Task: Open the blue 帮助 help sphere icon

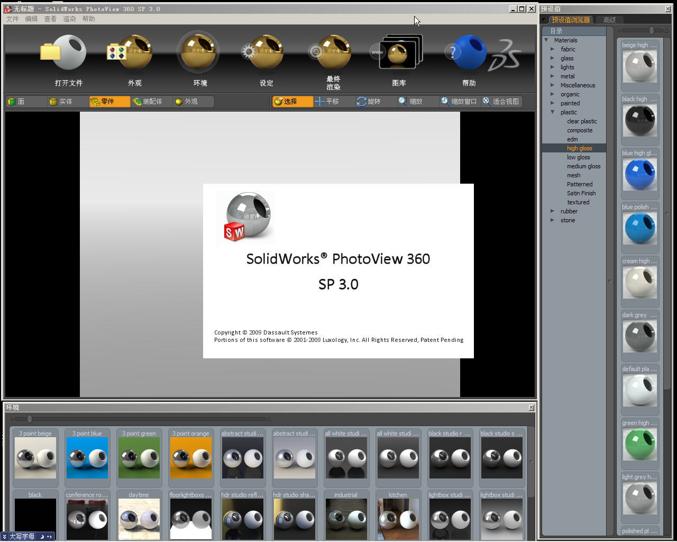Action: point(465,52)
